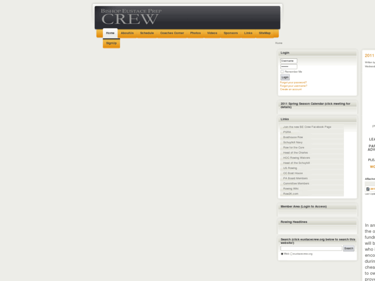Open the HOC Rowing Waivers link

click(297, 158)
